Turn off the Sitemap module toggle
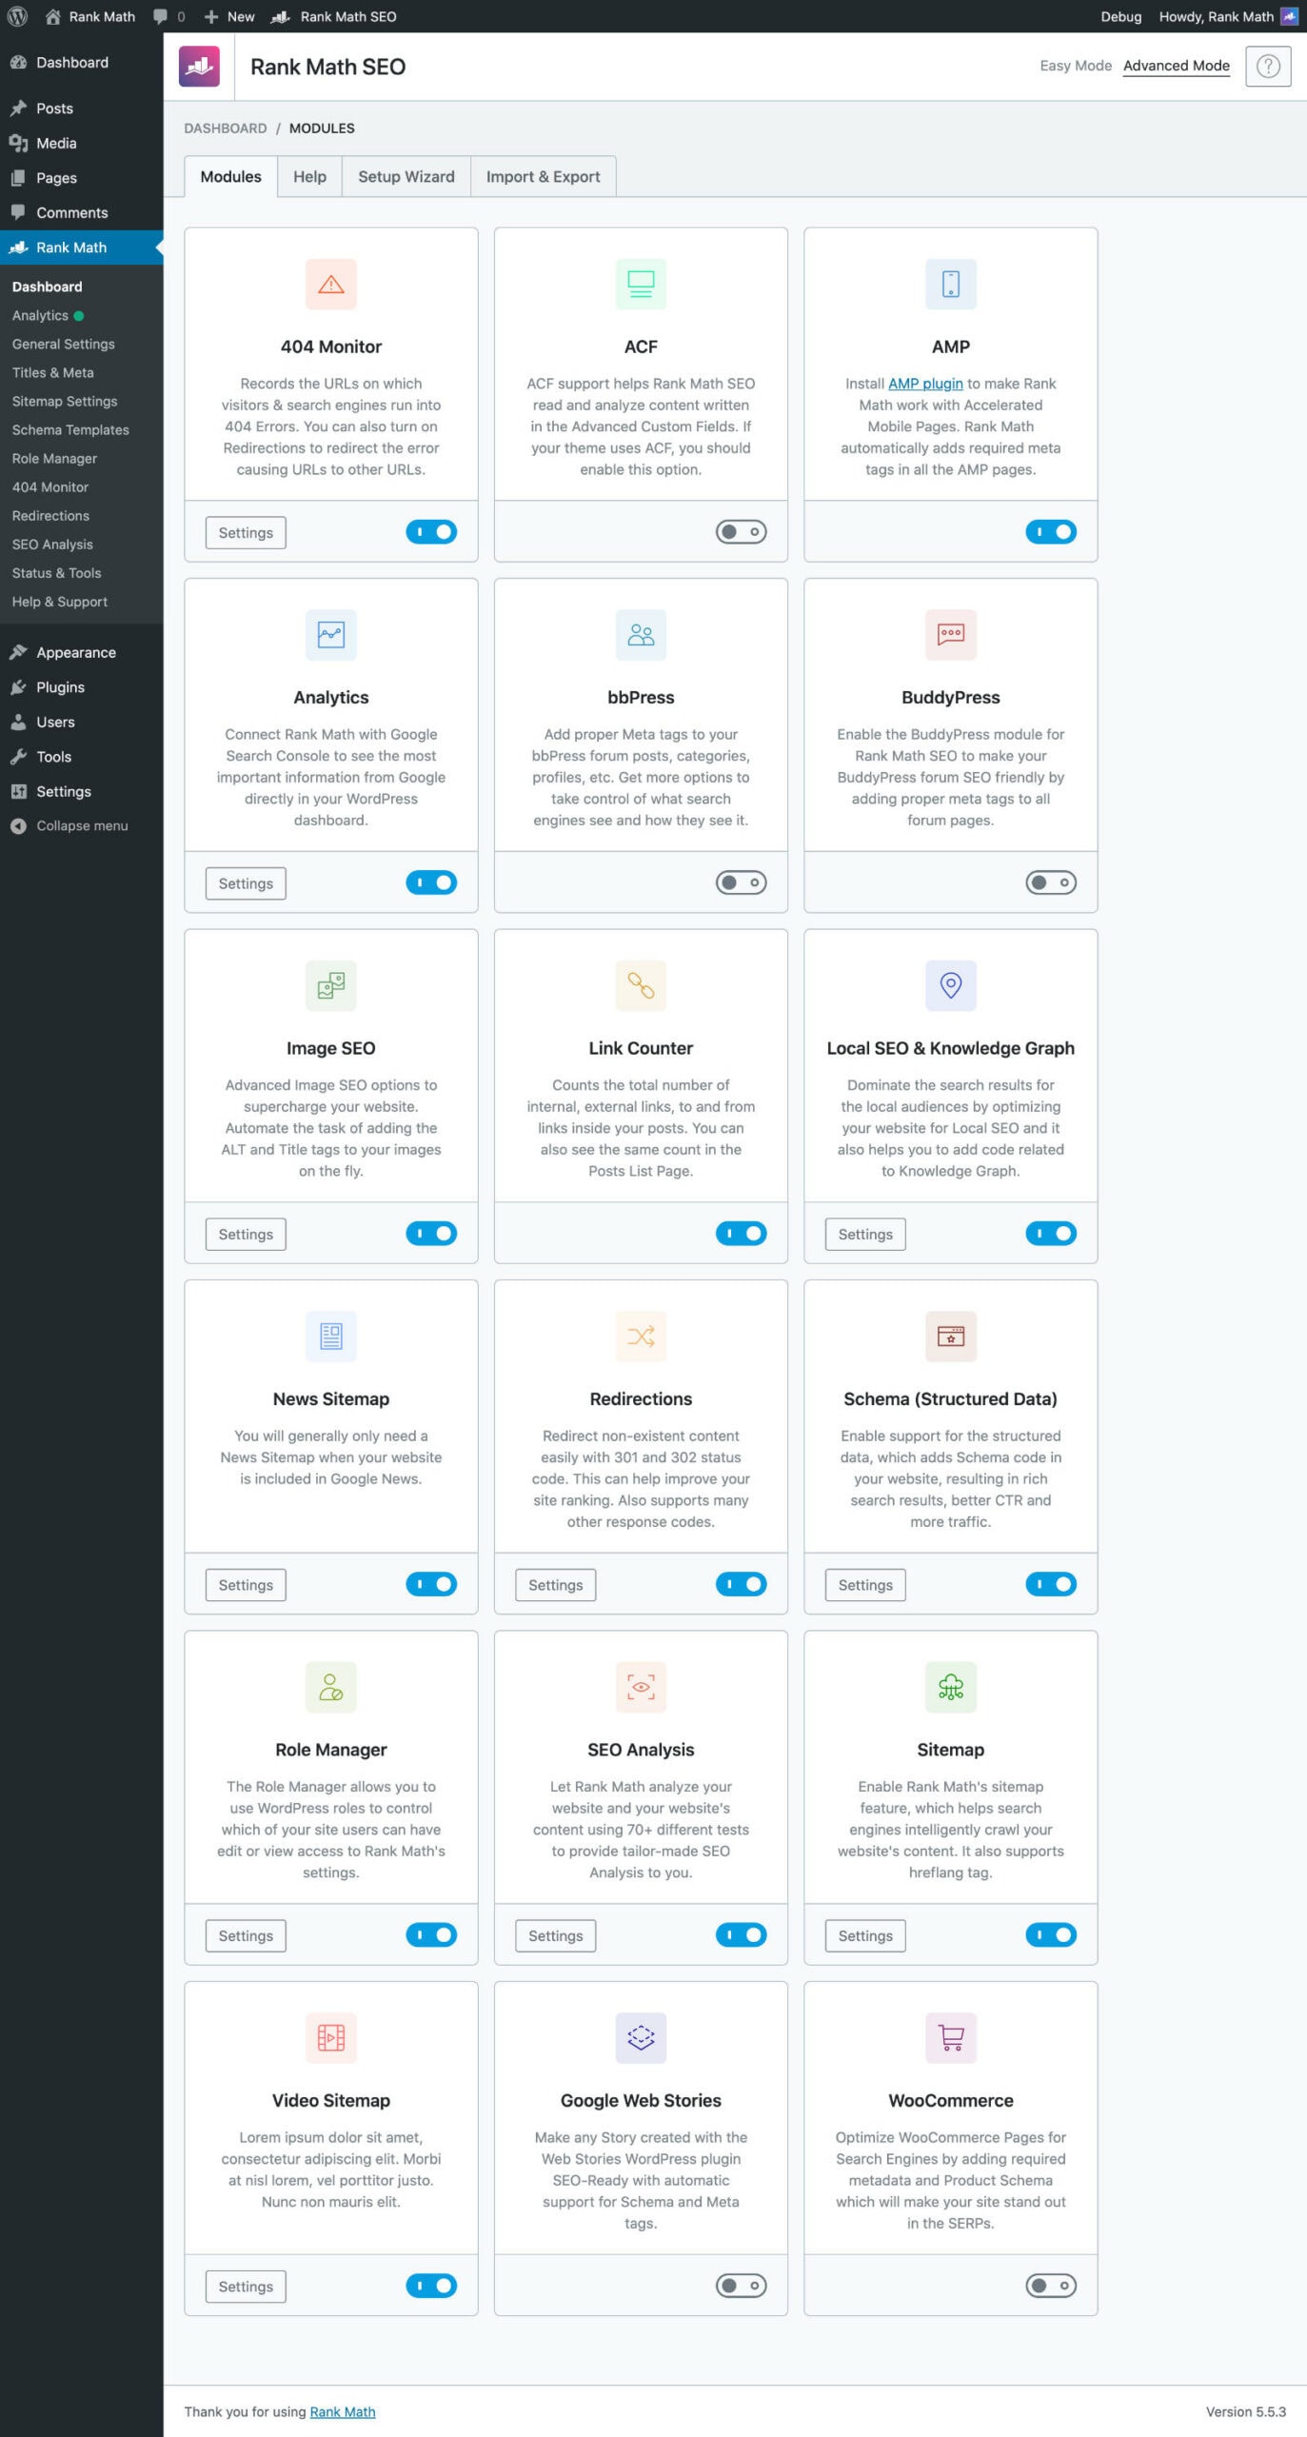Screen dimensions: 1307x2437 (x=1051, y=1935)
